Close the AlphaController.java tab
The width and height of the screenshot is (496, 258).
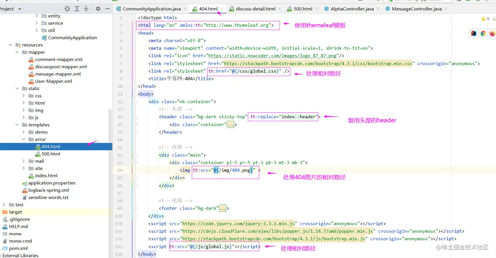378,9
